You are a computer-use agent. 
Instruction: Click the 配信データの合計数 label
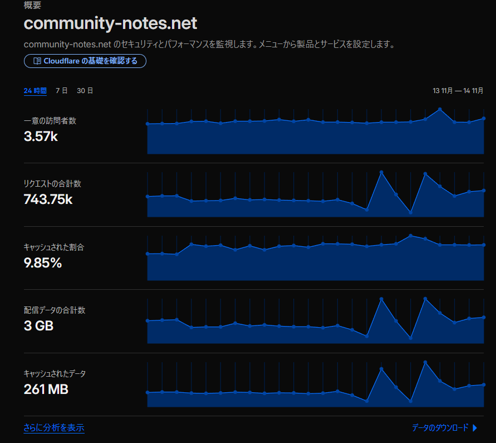55,310
